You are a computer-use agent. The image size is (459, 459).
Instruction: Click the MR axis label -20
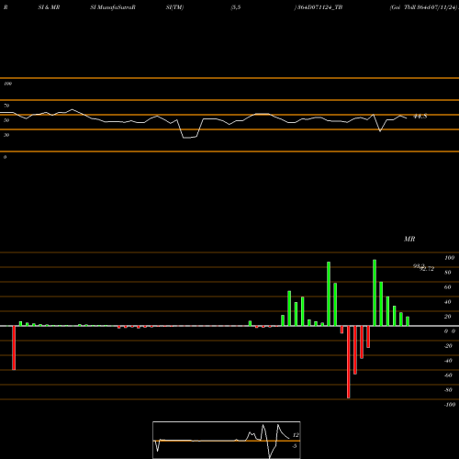(448, 346)
